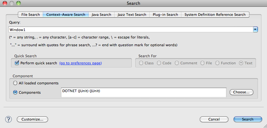
Task: Select the Context-Aware Search tab
Action: coord(66,15)
